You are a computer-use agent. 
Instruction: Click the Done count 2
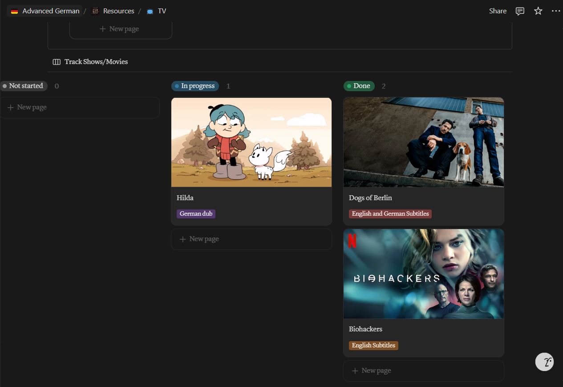(x=384, y=86)
